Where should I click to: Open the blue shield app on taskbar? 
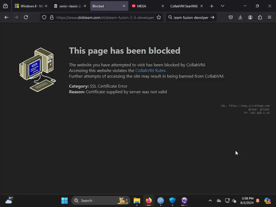point(172,201)
